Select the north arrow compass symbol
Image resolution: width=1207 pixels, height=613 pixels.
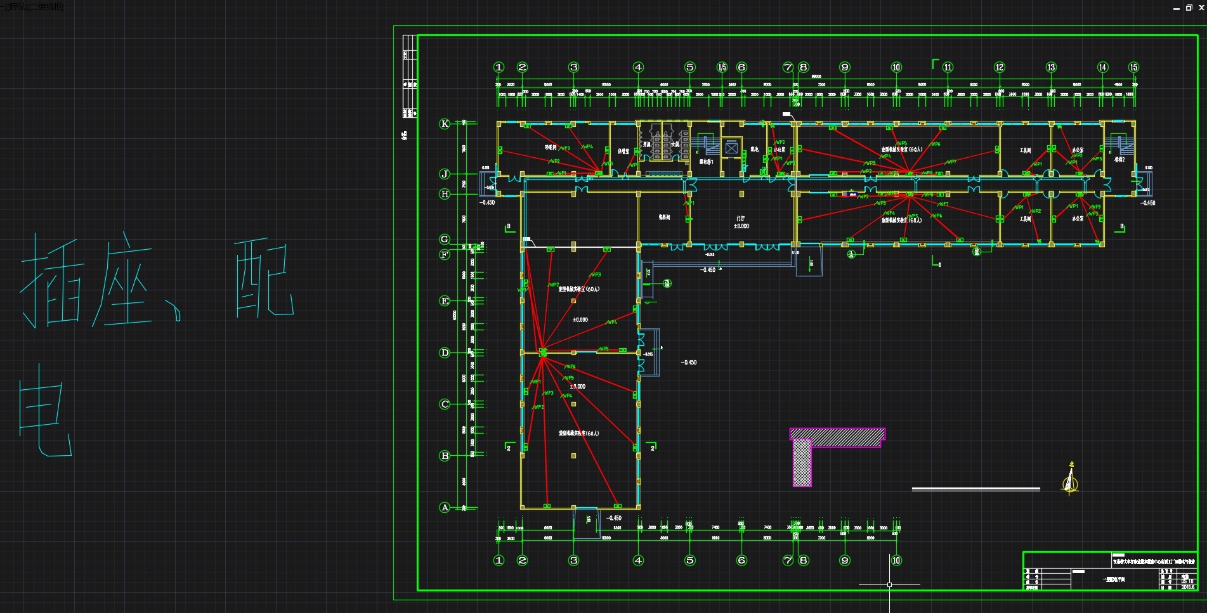coord(1071,478)
